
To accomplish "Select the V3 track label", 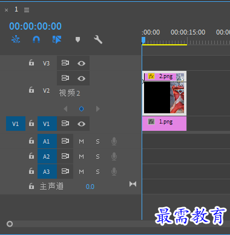I will pos(46,64).
